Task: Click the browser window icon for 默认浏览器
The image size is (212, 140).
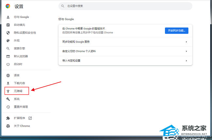Action: (x=8, y=56)
